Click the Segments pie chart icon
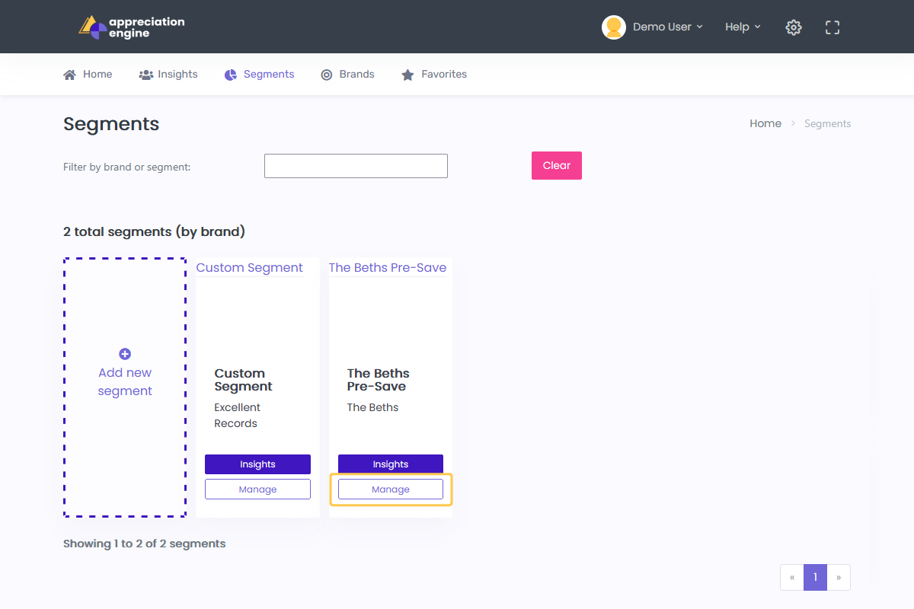914x609 pixels. (x=231, y=75)
